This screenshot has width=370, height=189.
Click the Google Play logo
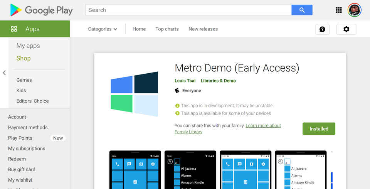tap(41, 10)
